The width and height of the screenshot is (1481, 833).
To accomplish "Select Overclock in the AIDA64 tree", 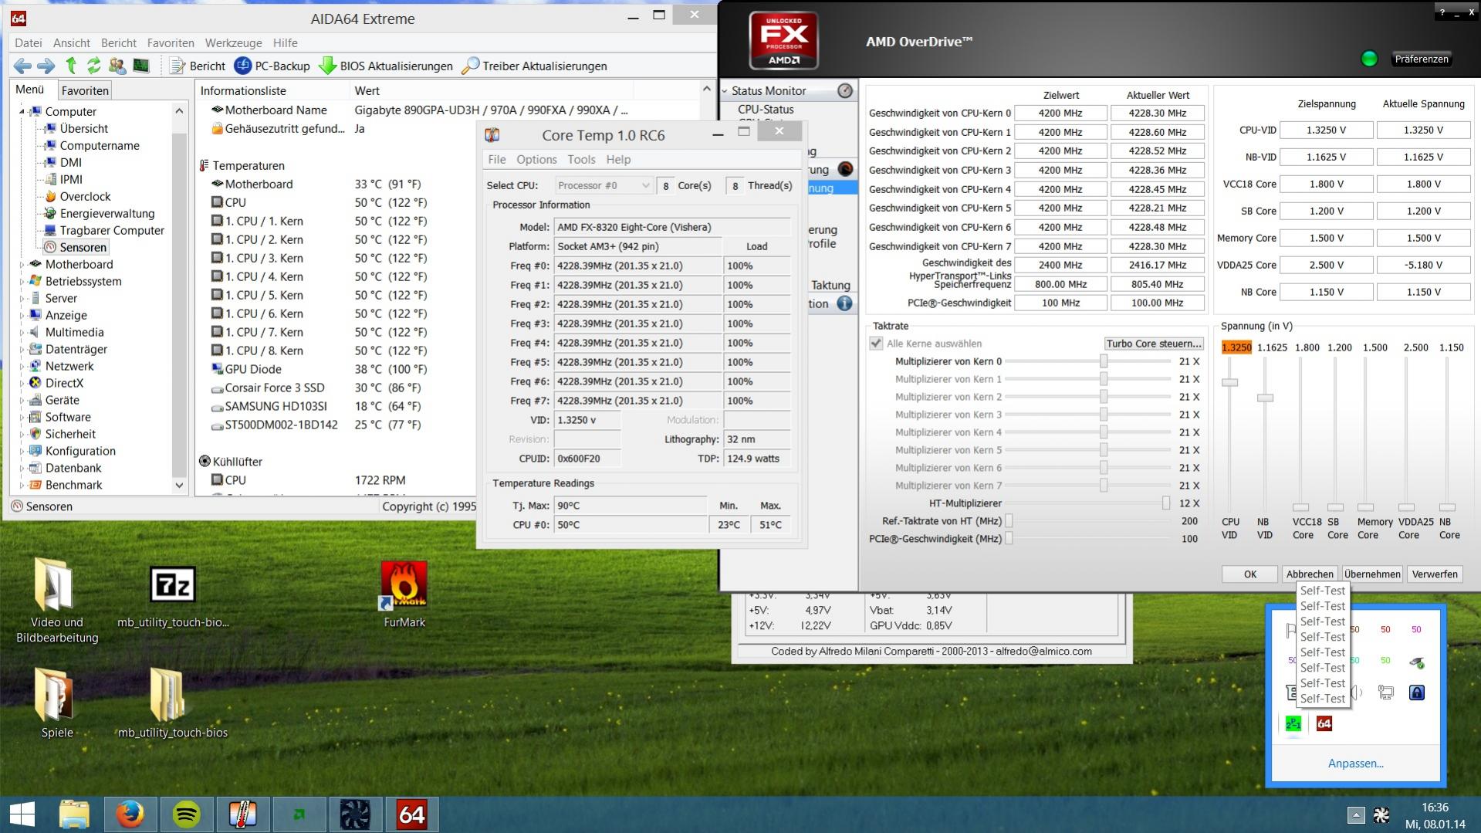I will click(x=85, y=197).
